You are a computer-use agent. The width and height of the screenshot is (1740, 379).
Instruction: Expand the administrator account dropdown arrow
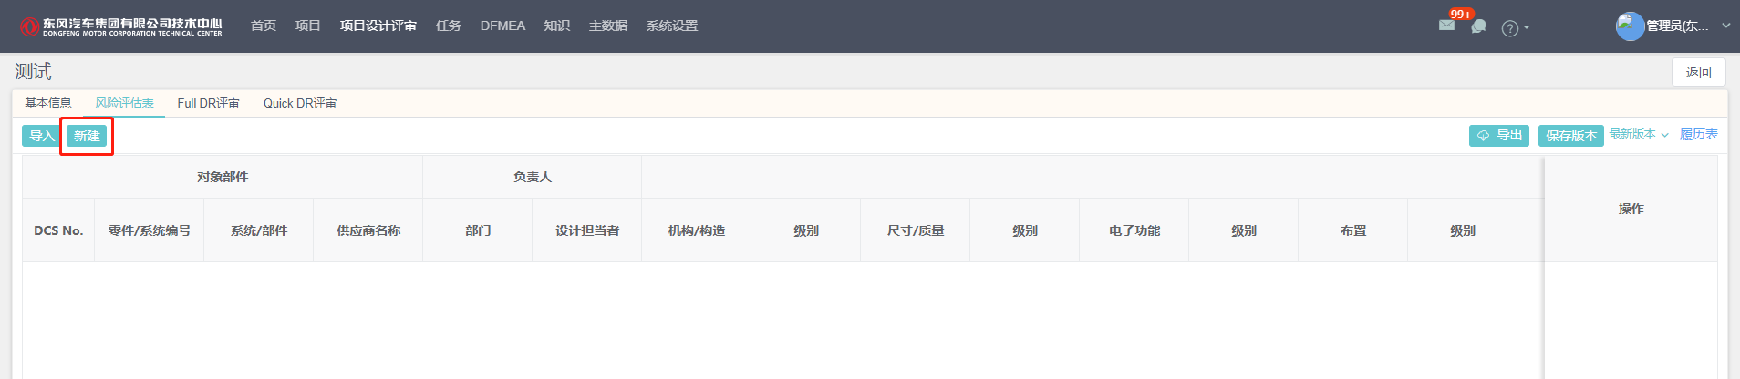(x=1726, y=26)
